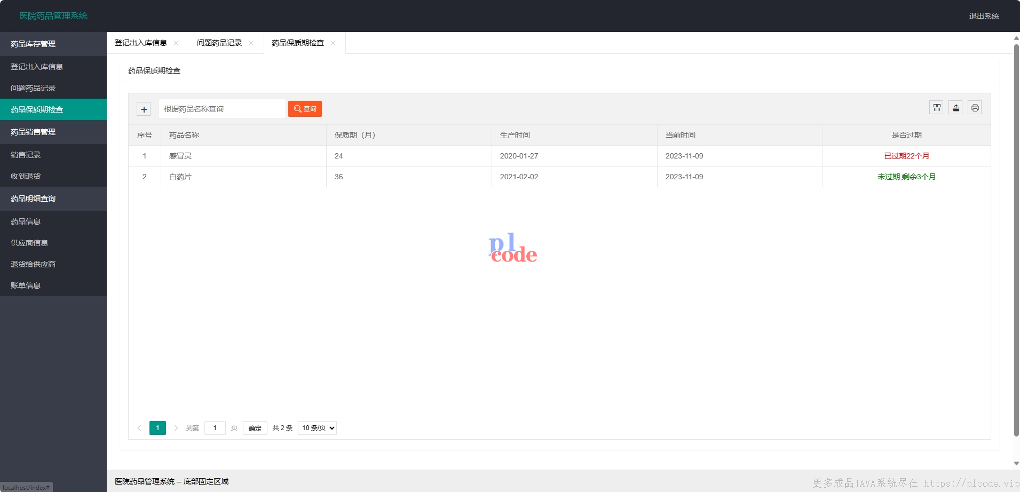Focus the 根据药品名称查询 search field
This screenshot has width=1020, height=492.
click(222, 109)
